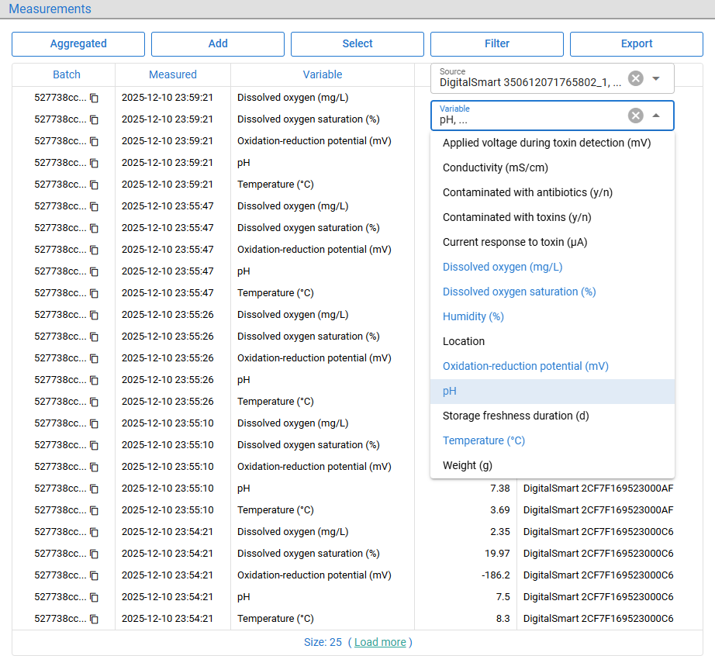
Task: Copy batch ID for 23:54:21 Oxidation-reduction potential row
Action: click(94, 576)
